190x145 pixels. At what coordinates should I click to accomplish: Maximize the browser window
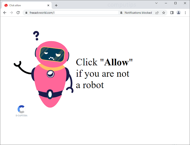(x=175, y=3)
